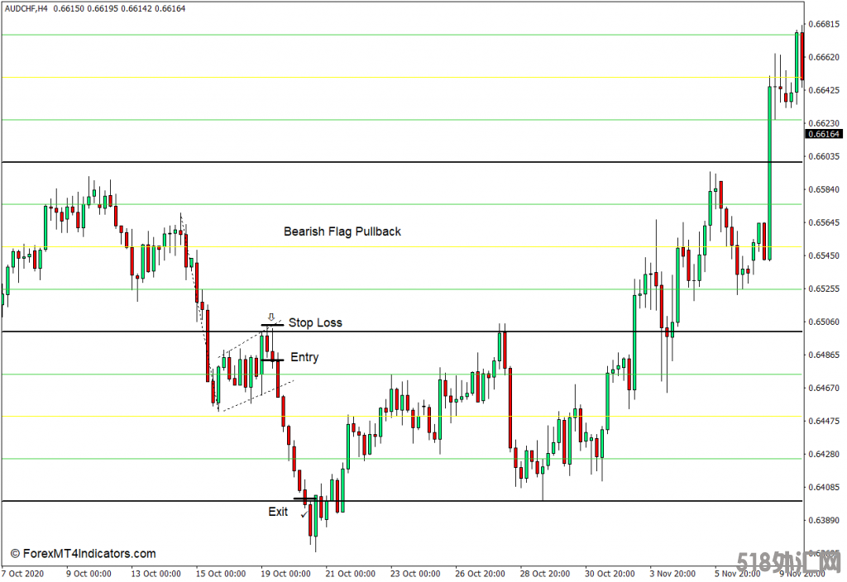Image resolution: width=847 pixels, height=582 pixels.
Task: Click the 0.63890 price axis label
Action: point(825,521)
